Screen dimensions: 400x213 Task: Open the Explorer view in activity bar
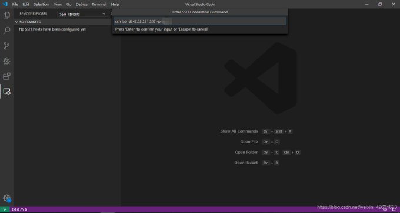pos(6,15)
